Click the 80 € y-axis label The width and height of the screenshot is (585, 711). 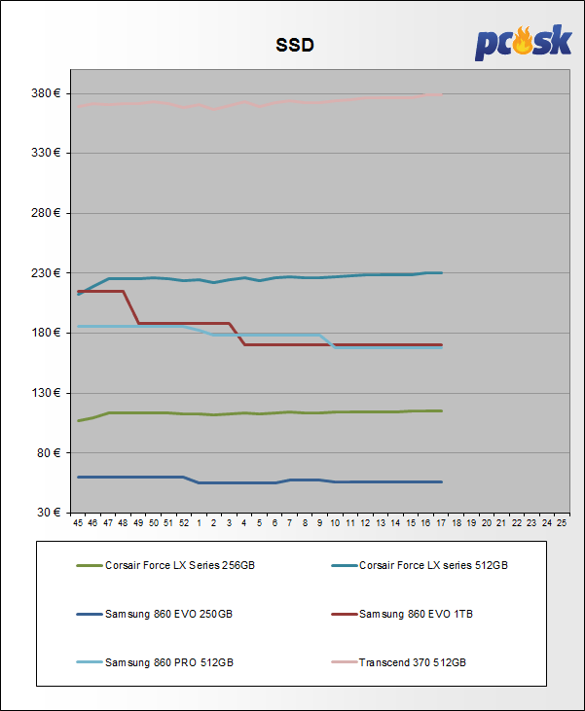(x=49, y=452)
